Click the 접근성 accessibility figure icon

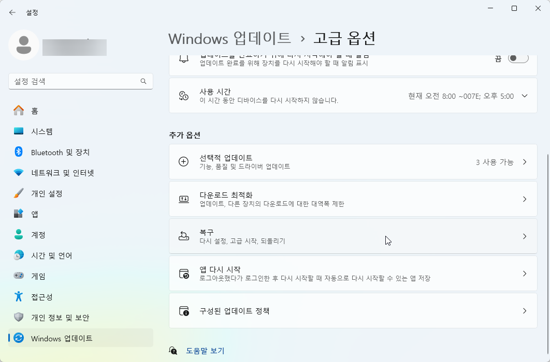coord(19,296)
